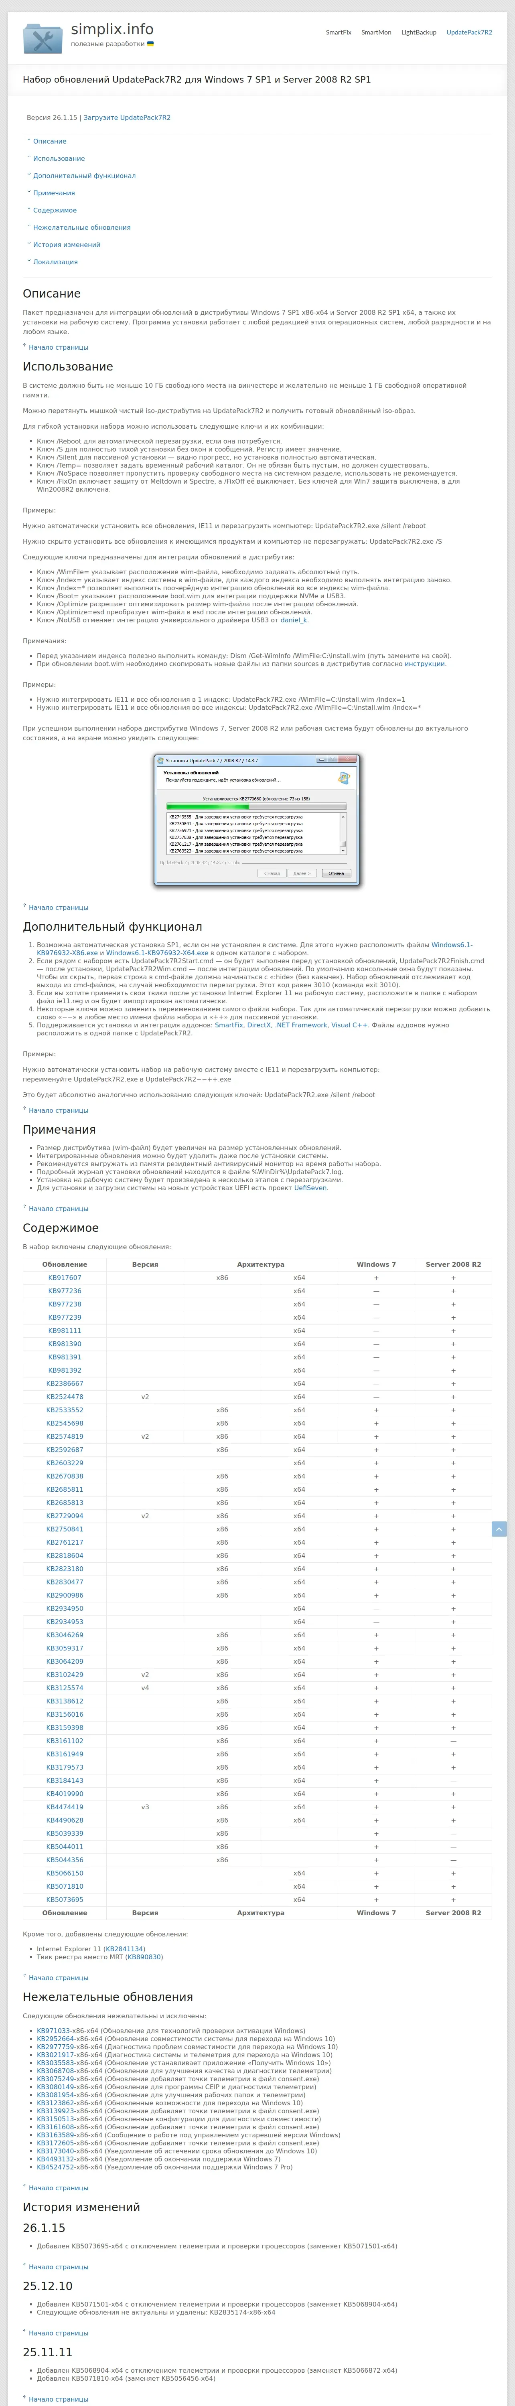This screenshot has height=2406, width=515.
Task: Open KB3021917 in the unwanted updates list
Action: pyautogui.click(x=55, y=2055)
